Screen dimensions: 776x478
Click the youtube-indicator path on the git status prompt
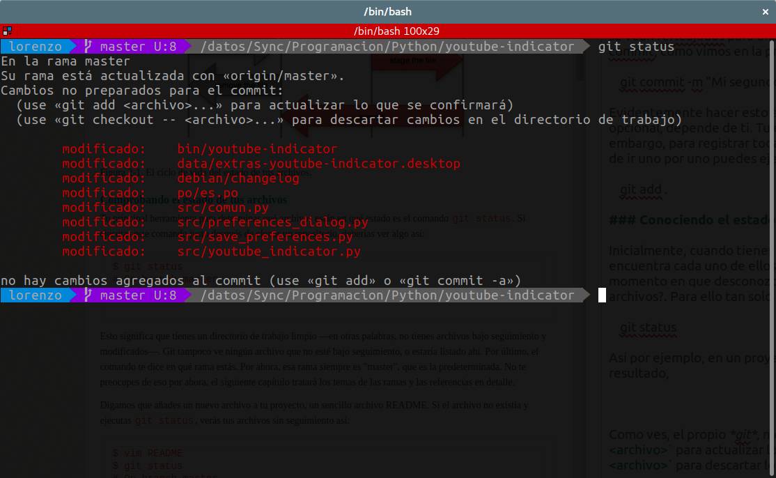pos(387,47)
